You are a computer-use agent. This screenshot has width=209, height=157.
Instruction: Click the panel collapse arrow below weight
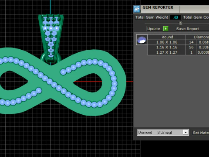pyautogui.click(x=181, y=23)
